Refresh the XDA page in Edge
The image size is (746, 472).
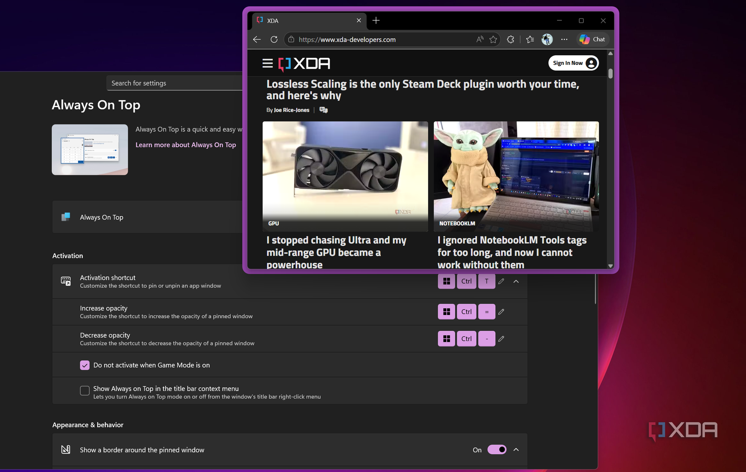click(x=274, y=39)
